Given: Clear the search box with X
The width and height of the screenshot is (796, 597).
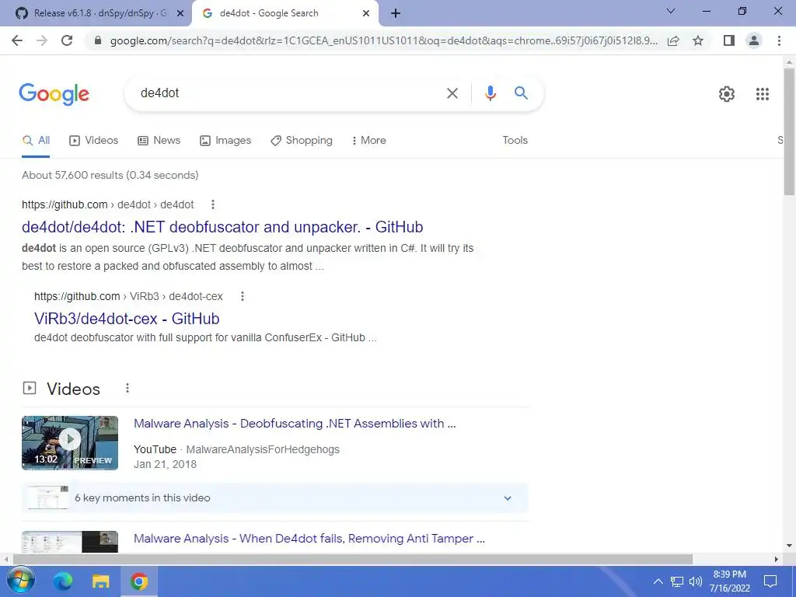Looking at the screenshot, I should click(452, 93).
